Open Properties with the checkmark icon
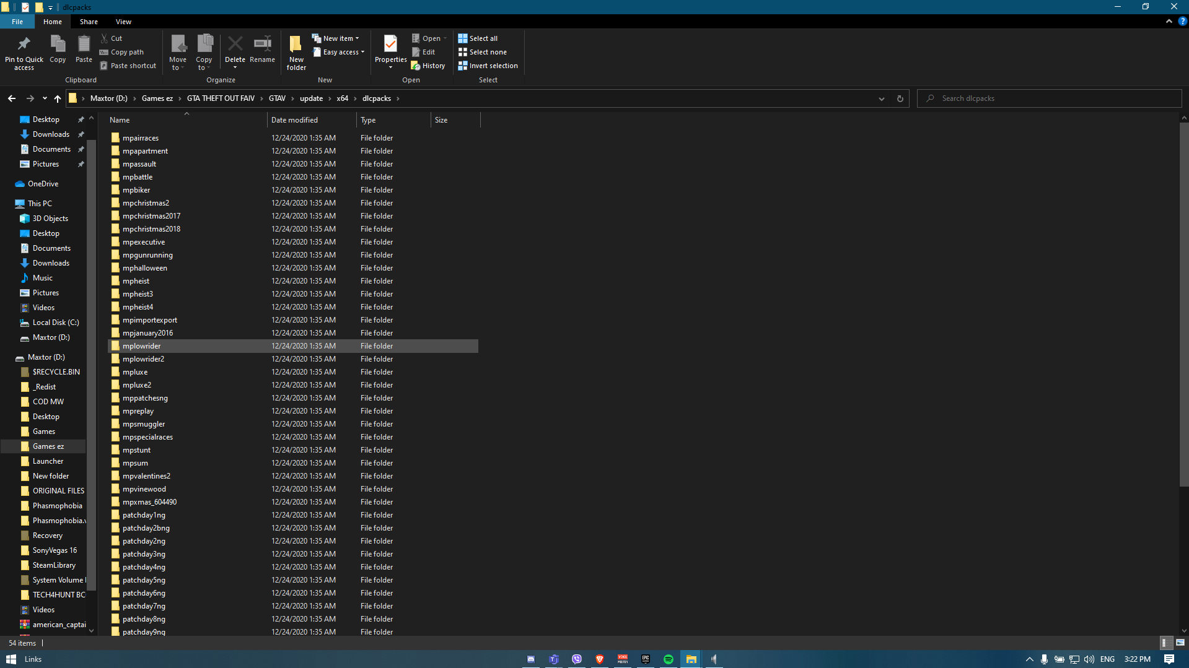Screen dimensions: 1189x668 390,44
